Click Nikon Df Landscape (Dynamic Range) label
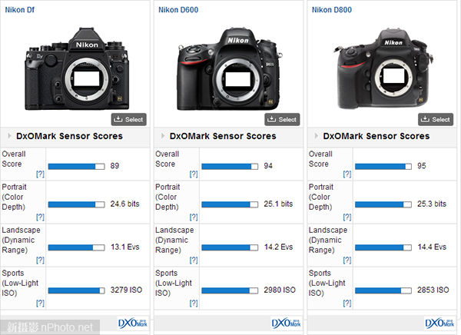This screenshot has width=461, height=335. pyautogui.click(x=22, y=240)
